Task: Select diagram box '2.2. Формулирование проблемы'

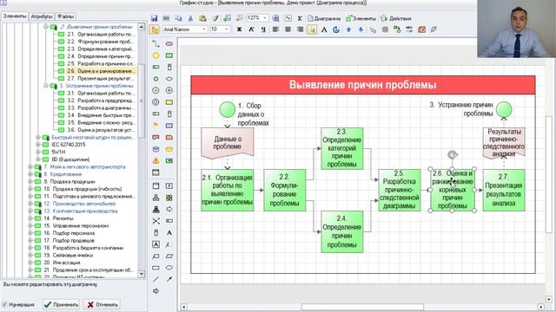Action: tap(285, 191)
